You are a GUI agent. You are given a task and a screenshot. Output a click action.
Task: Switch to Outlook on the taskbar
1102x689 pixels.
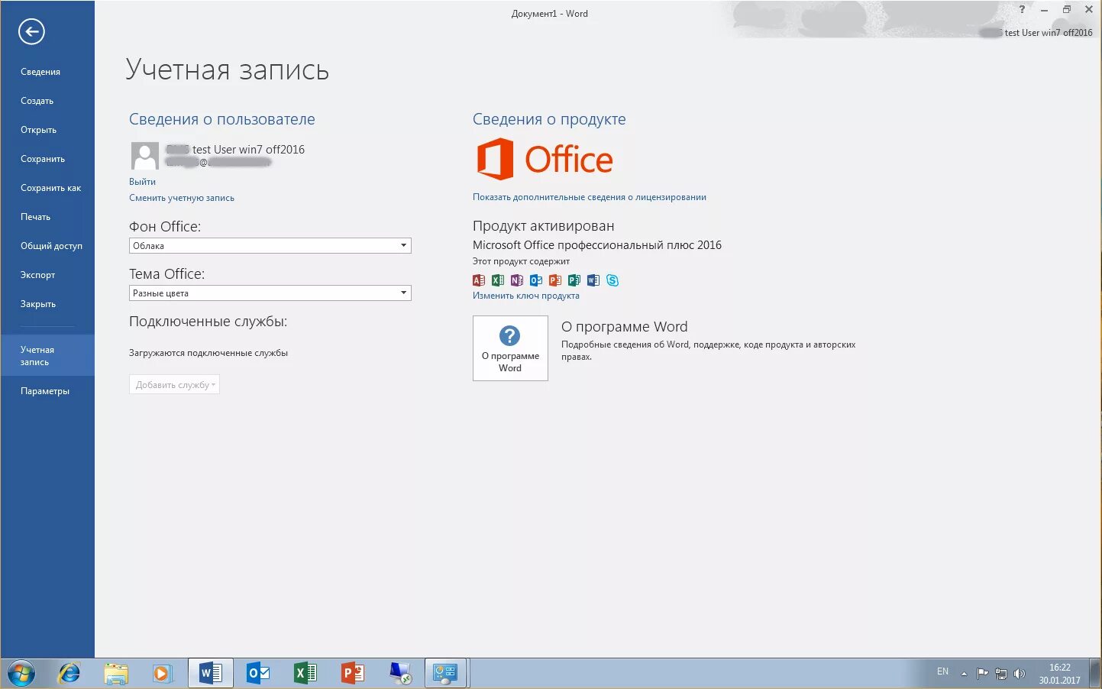[x=258, y=673]
